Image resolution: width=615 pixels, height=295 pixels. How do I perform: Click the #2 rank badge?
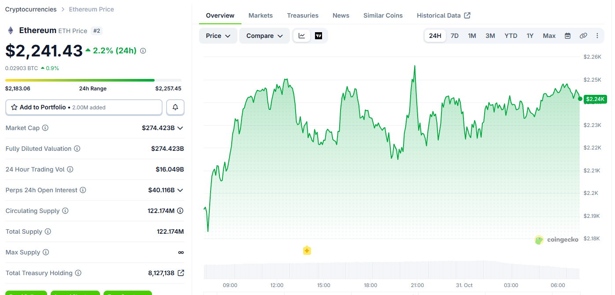pyautogui.click(x=96, y=30)
